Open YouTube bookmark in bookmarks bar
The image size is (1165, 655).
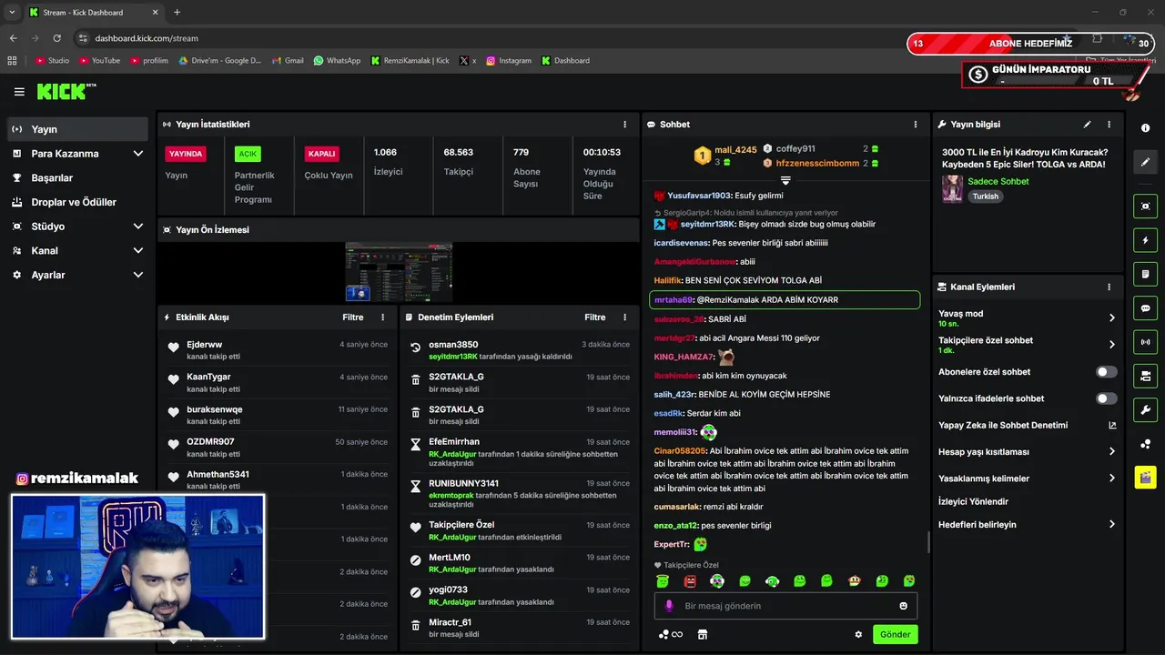tap(99, 61)
